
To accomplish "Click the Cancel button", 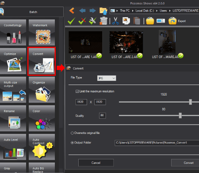I will [x=96, y=163].
